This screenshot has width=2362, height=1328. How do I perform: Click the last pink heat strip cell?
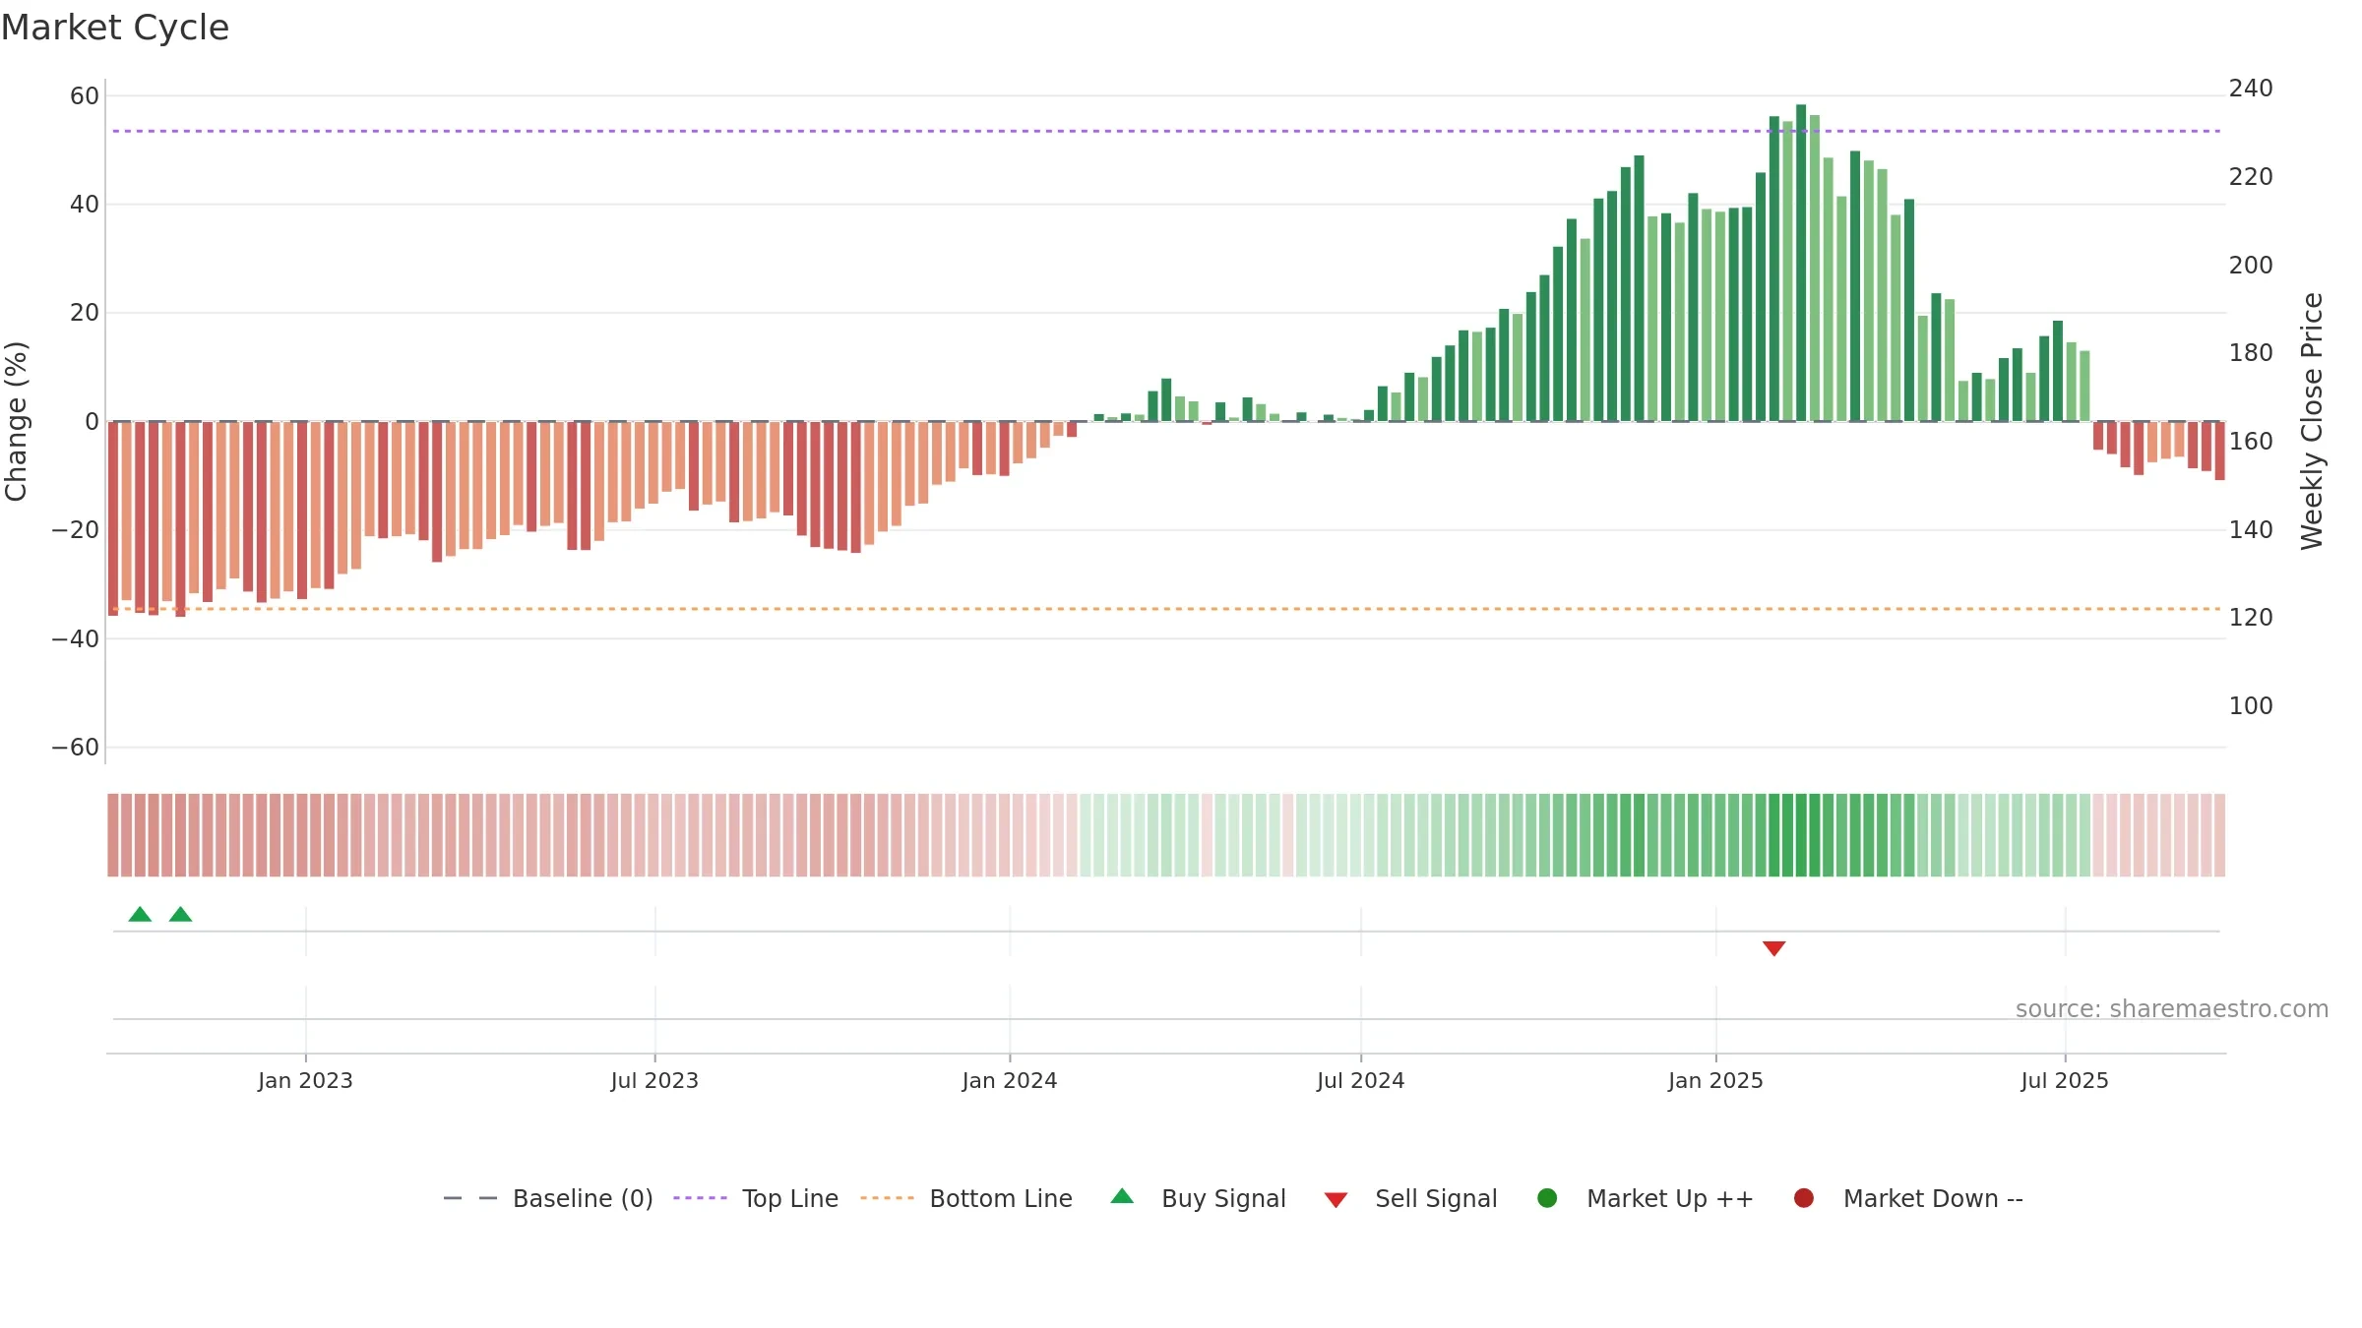(x=2219, y=835)
